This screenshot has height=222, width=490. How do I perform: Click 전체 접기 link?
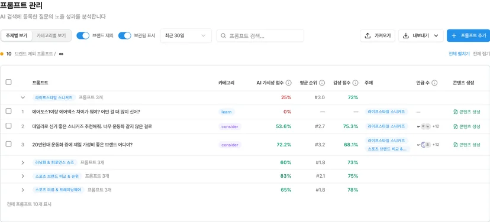[x=481, y=54]
